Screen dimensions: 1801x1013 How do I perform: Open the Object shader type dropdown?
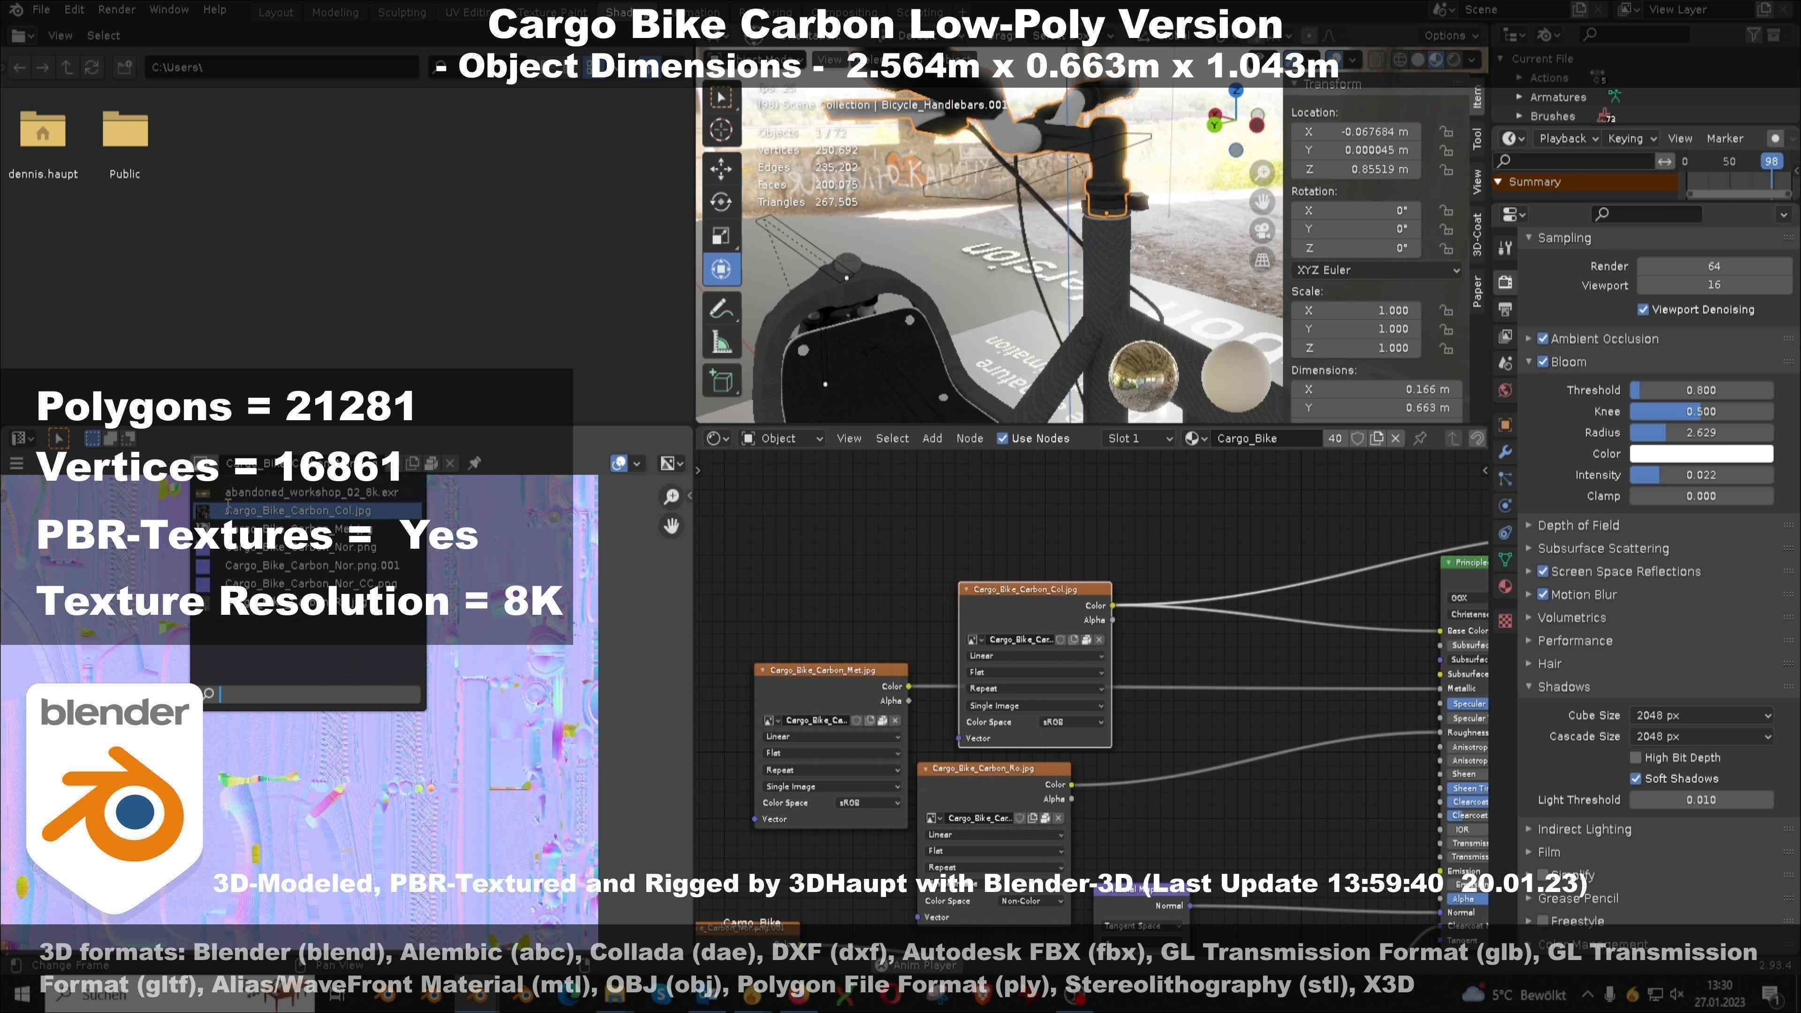pyautogui.click(x=782, y=438)
